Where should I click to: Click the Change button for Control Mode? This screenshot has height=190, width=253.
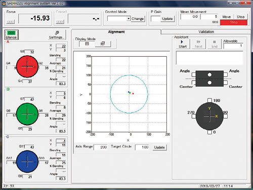tap(138, 19)
